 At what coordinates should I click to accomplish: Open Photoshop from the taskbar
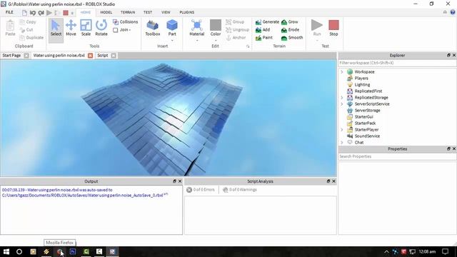pyautogui.click(x=73, y=251)
